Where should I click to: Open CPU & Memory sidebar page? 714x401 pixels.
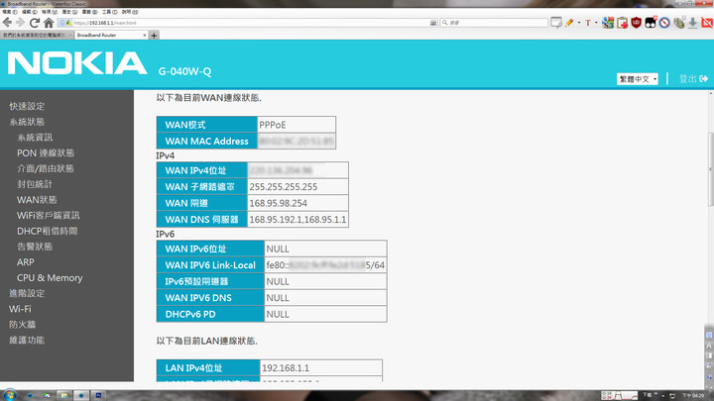coord(50,278)
